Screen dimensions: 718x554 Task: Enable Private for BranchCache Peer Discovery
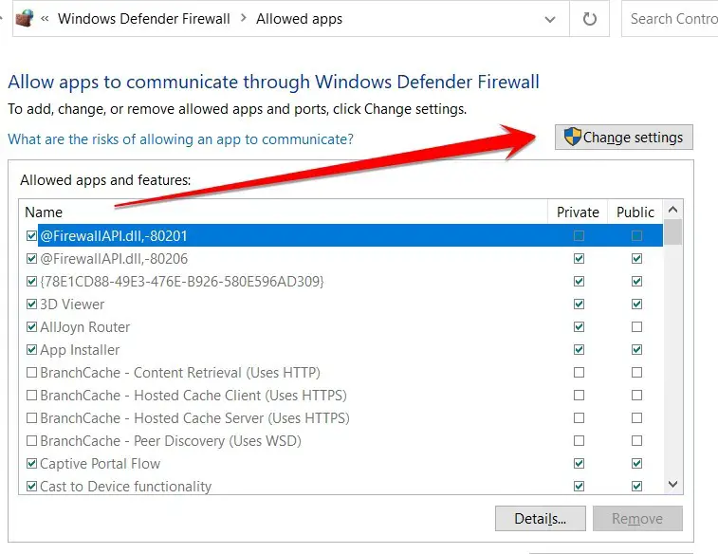(x=579, y=441)
